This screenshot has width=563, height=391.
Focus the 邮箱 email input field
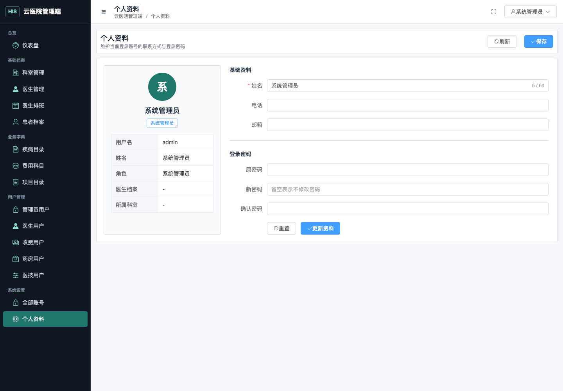click(x=408, y=125)
